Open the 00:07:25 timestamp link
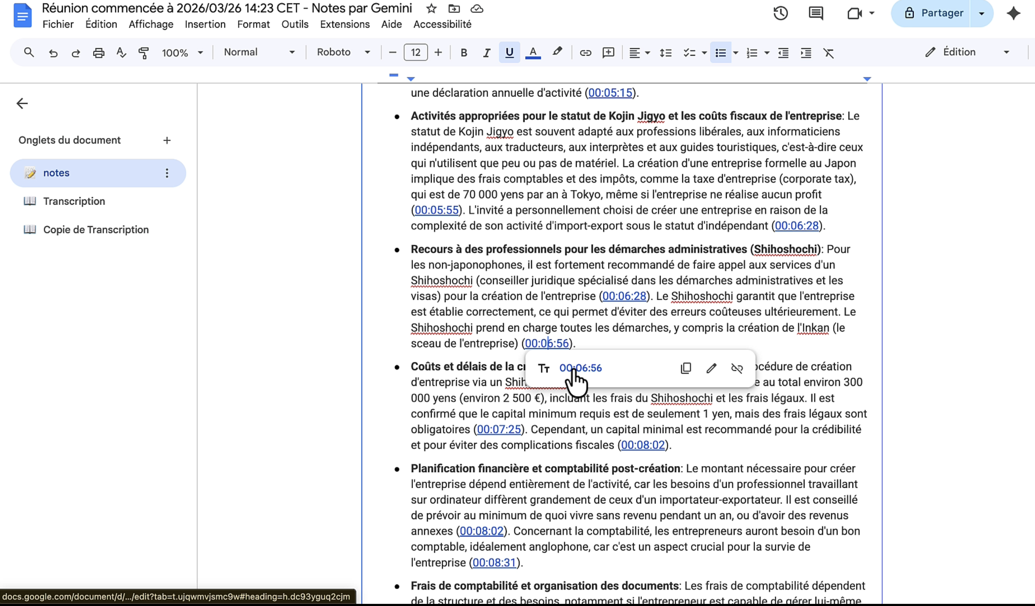 point(499,429)
